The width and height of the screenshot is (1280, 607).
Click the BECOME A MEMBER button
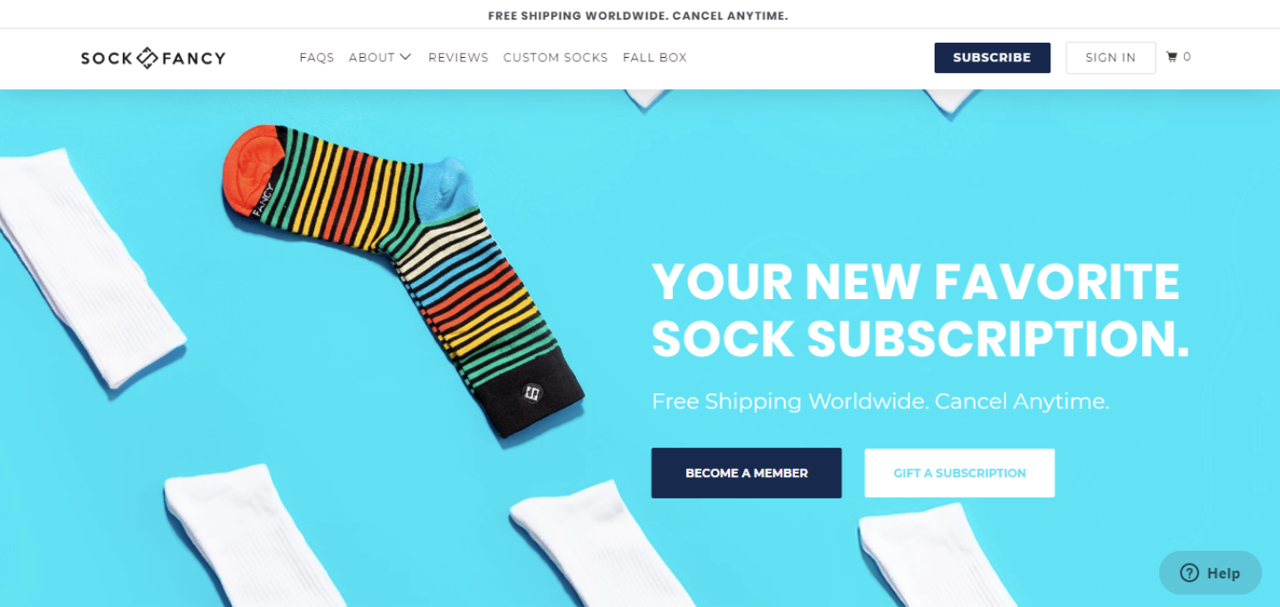coord(747,473)
